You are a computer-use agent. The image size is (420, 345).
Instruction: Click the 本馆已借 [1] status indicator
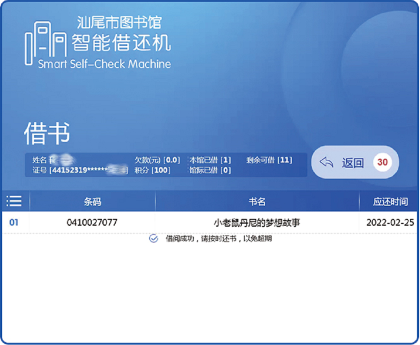click(x=211, y=160)
